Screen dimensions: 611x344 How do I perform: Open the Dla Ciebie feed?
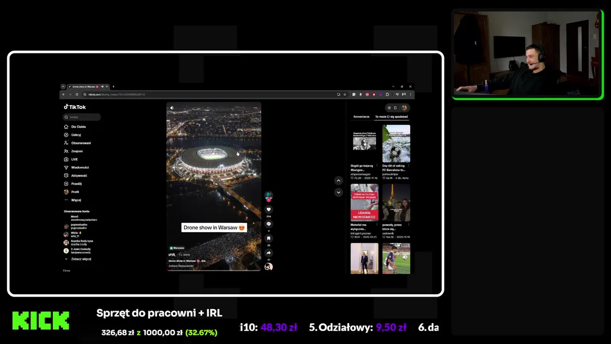pos(75,127)
